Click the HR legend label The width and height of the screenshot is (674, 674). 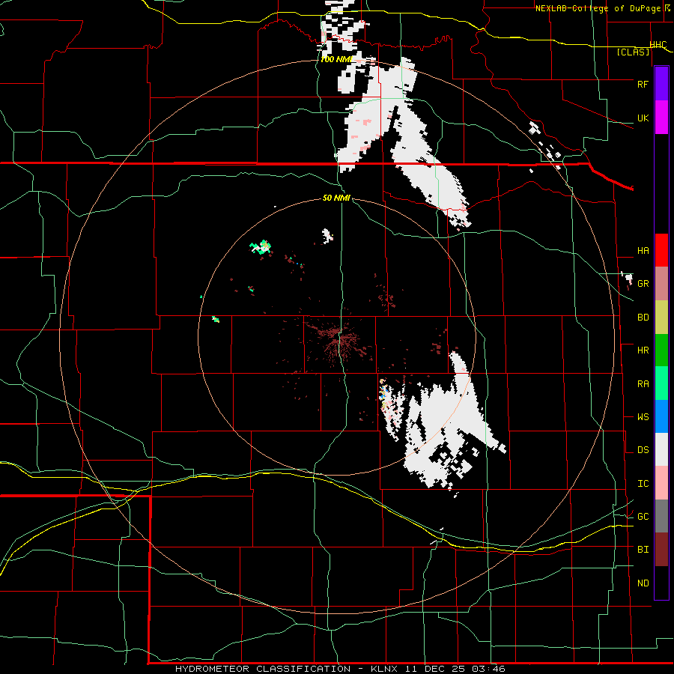click(643, 350)
